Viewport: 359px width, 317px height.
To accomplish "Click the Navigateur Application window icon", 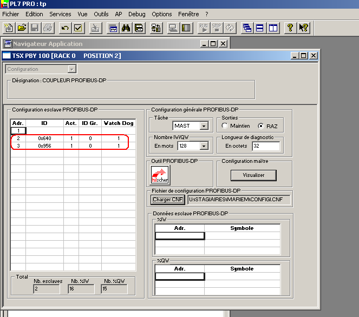I will pyautogui.click(x=8, y=44).
